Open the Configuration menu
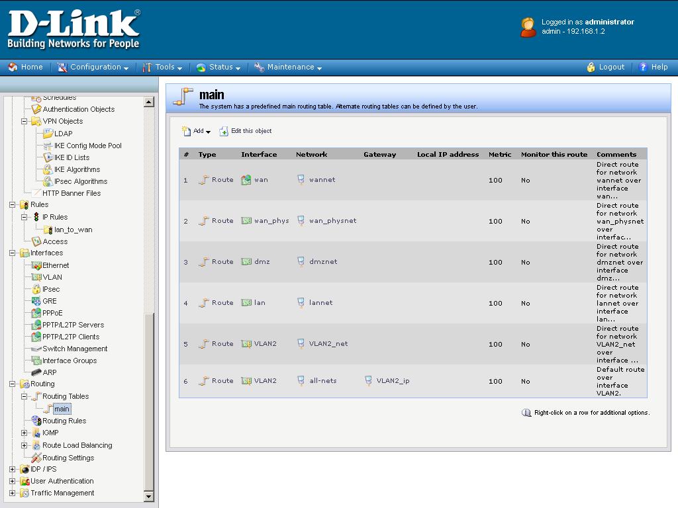This screenshot has width=678, height=508. (95, 67)
